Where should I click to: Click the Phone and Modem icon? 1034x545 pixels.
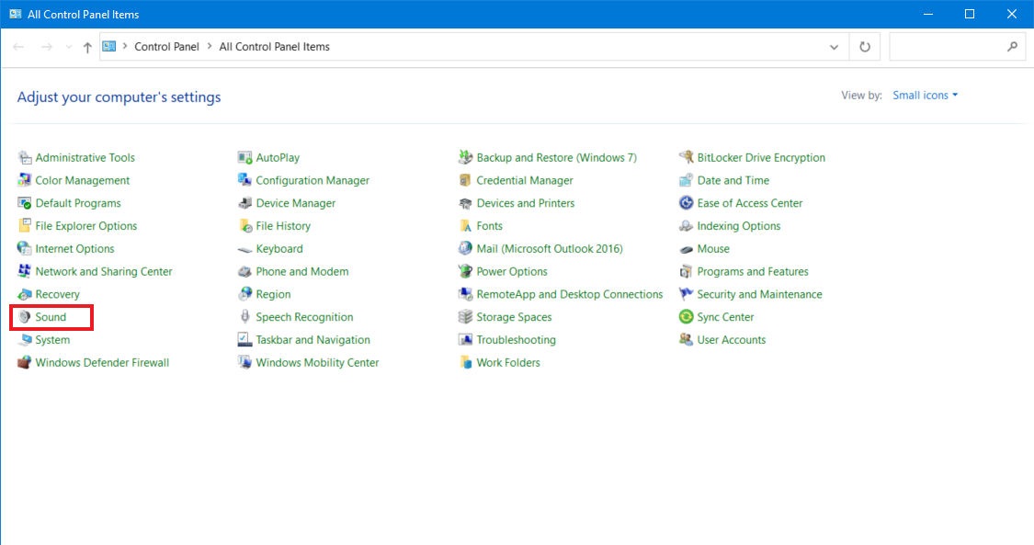(244, 271)
